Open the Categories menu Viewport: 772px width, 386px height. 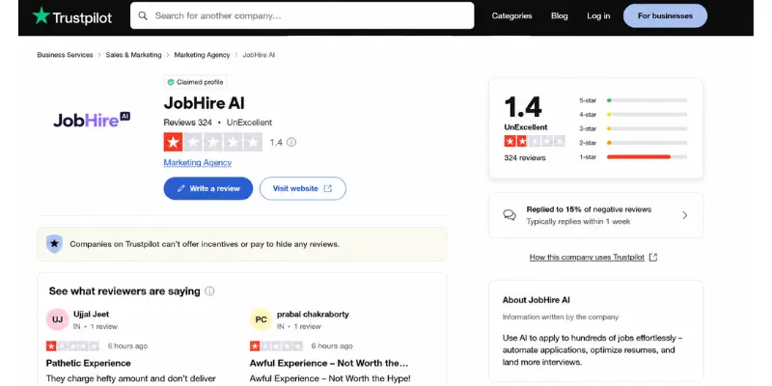(511, 15)
